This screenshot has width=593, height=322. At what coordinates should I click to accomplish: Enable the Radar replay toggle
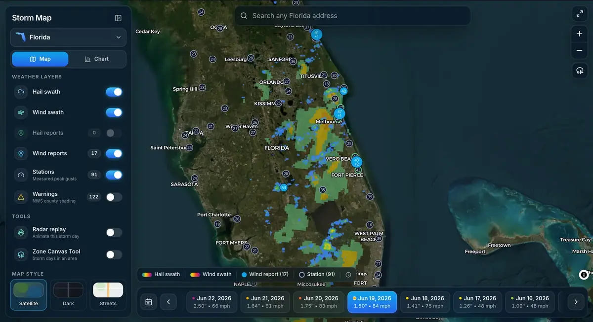pos(114,232)
